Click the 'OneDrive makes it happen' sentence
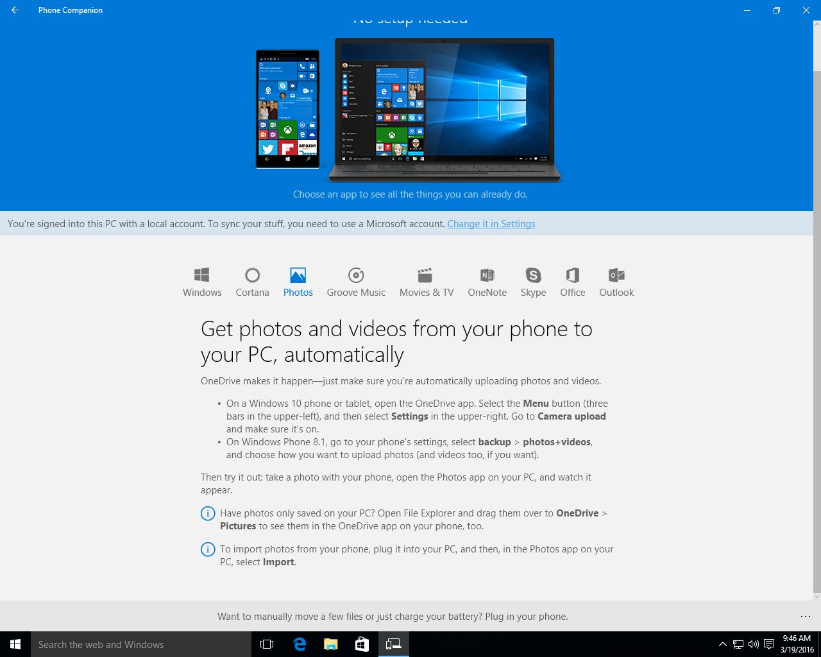The width and height of the screenshot is (821, 657). coord(401,381)
